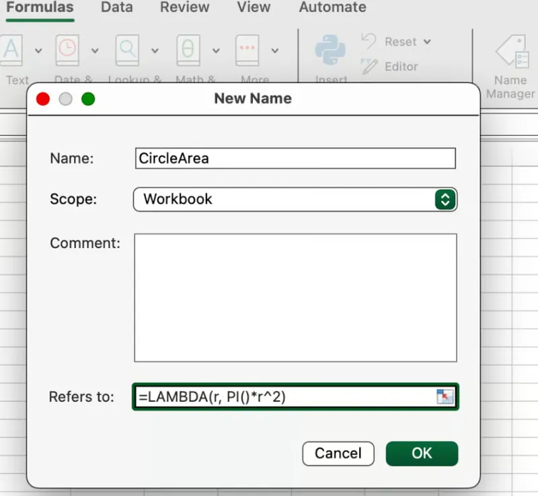Expand the Text functions dropdown arrow
The image size is (538, 496).
point(38,50)
